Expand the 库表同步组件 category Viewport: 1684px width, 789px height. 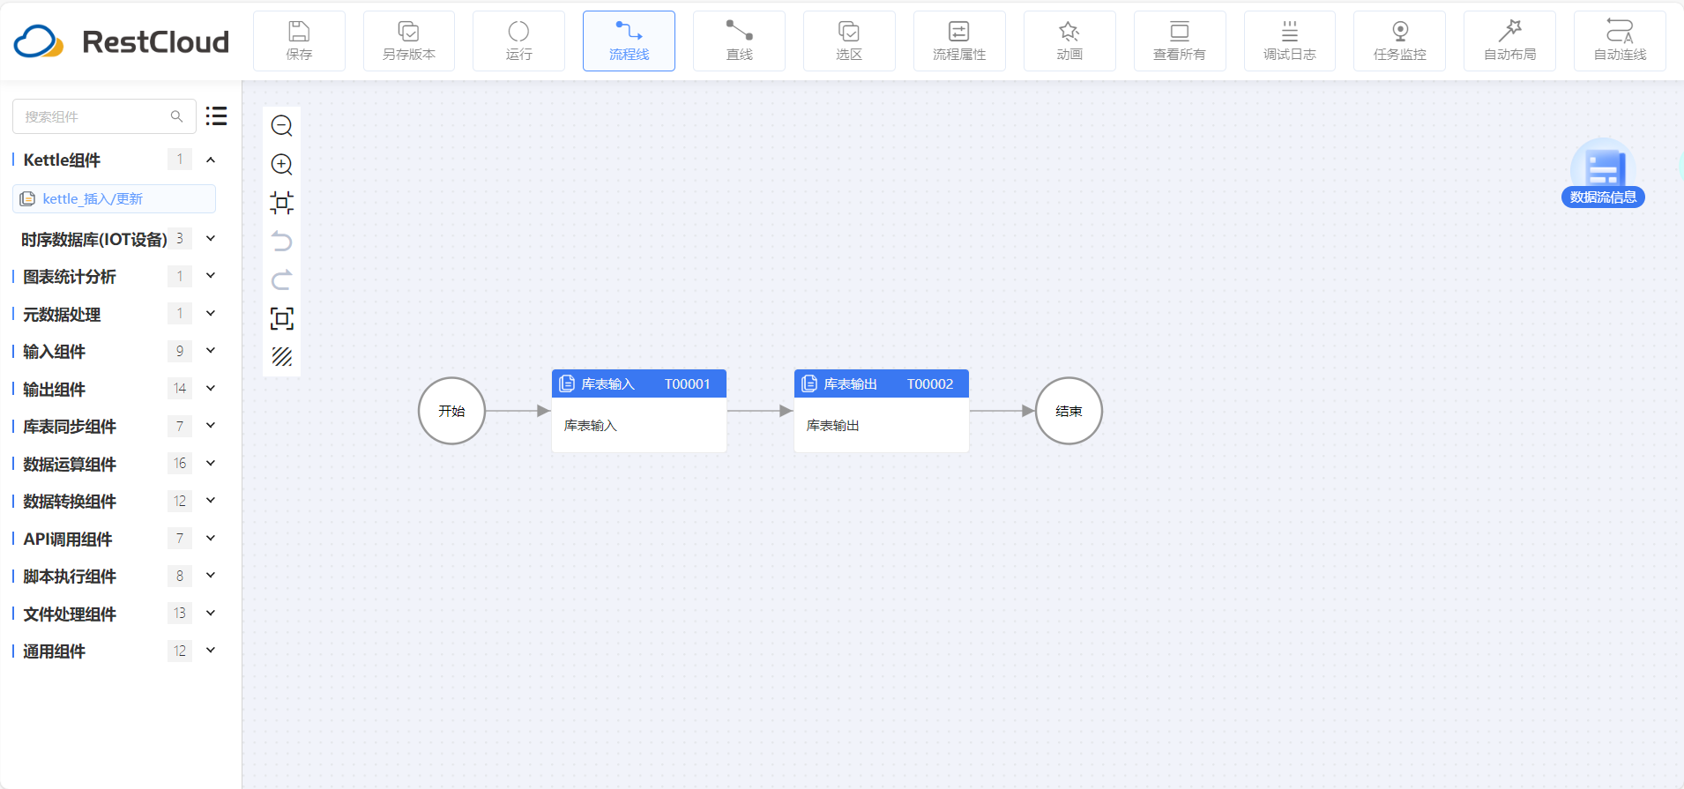tap(211, 426)
